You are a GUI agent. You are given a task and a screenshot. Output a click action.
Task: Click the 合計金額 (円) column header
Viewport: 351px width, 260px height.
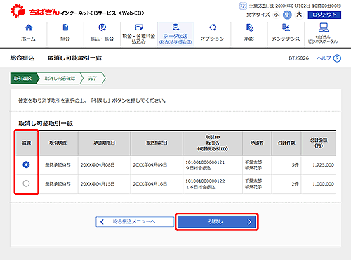[x=319, y=143]
